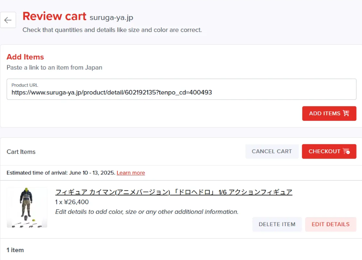The image size is (362, 260).
Task: Open the Learn more arrival link
Action: pos(131,173)
